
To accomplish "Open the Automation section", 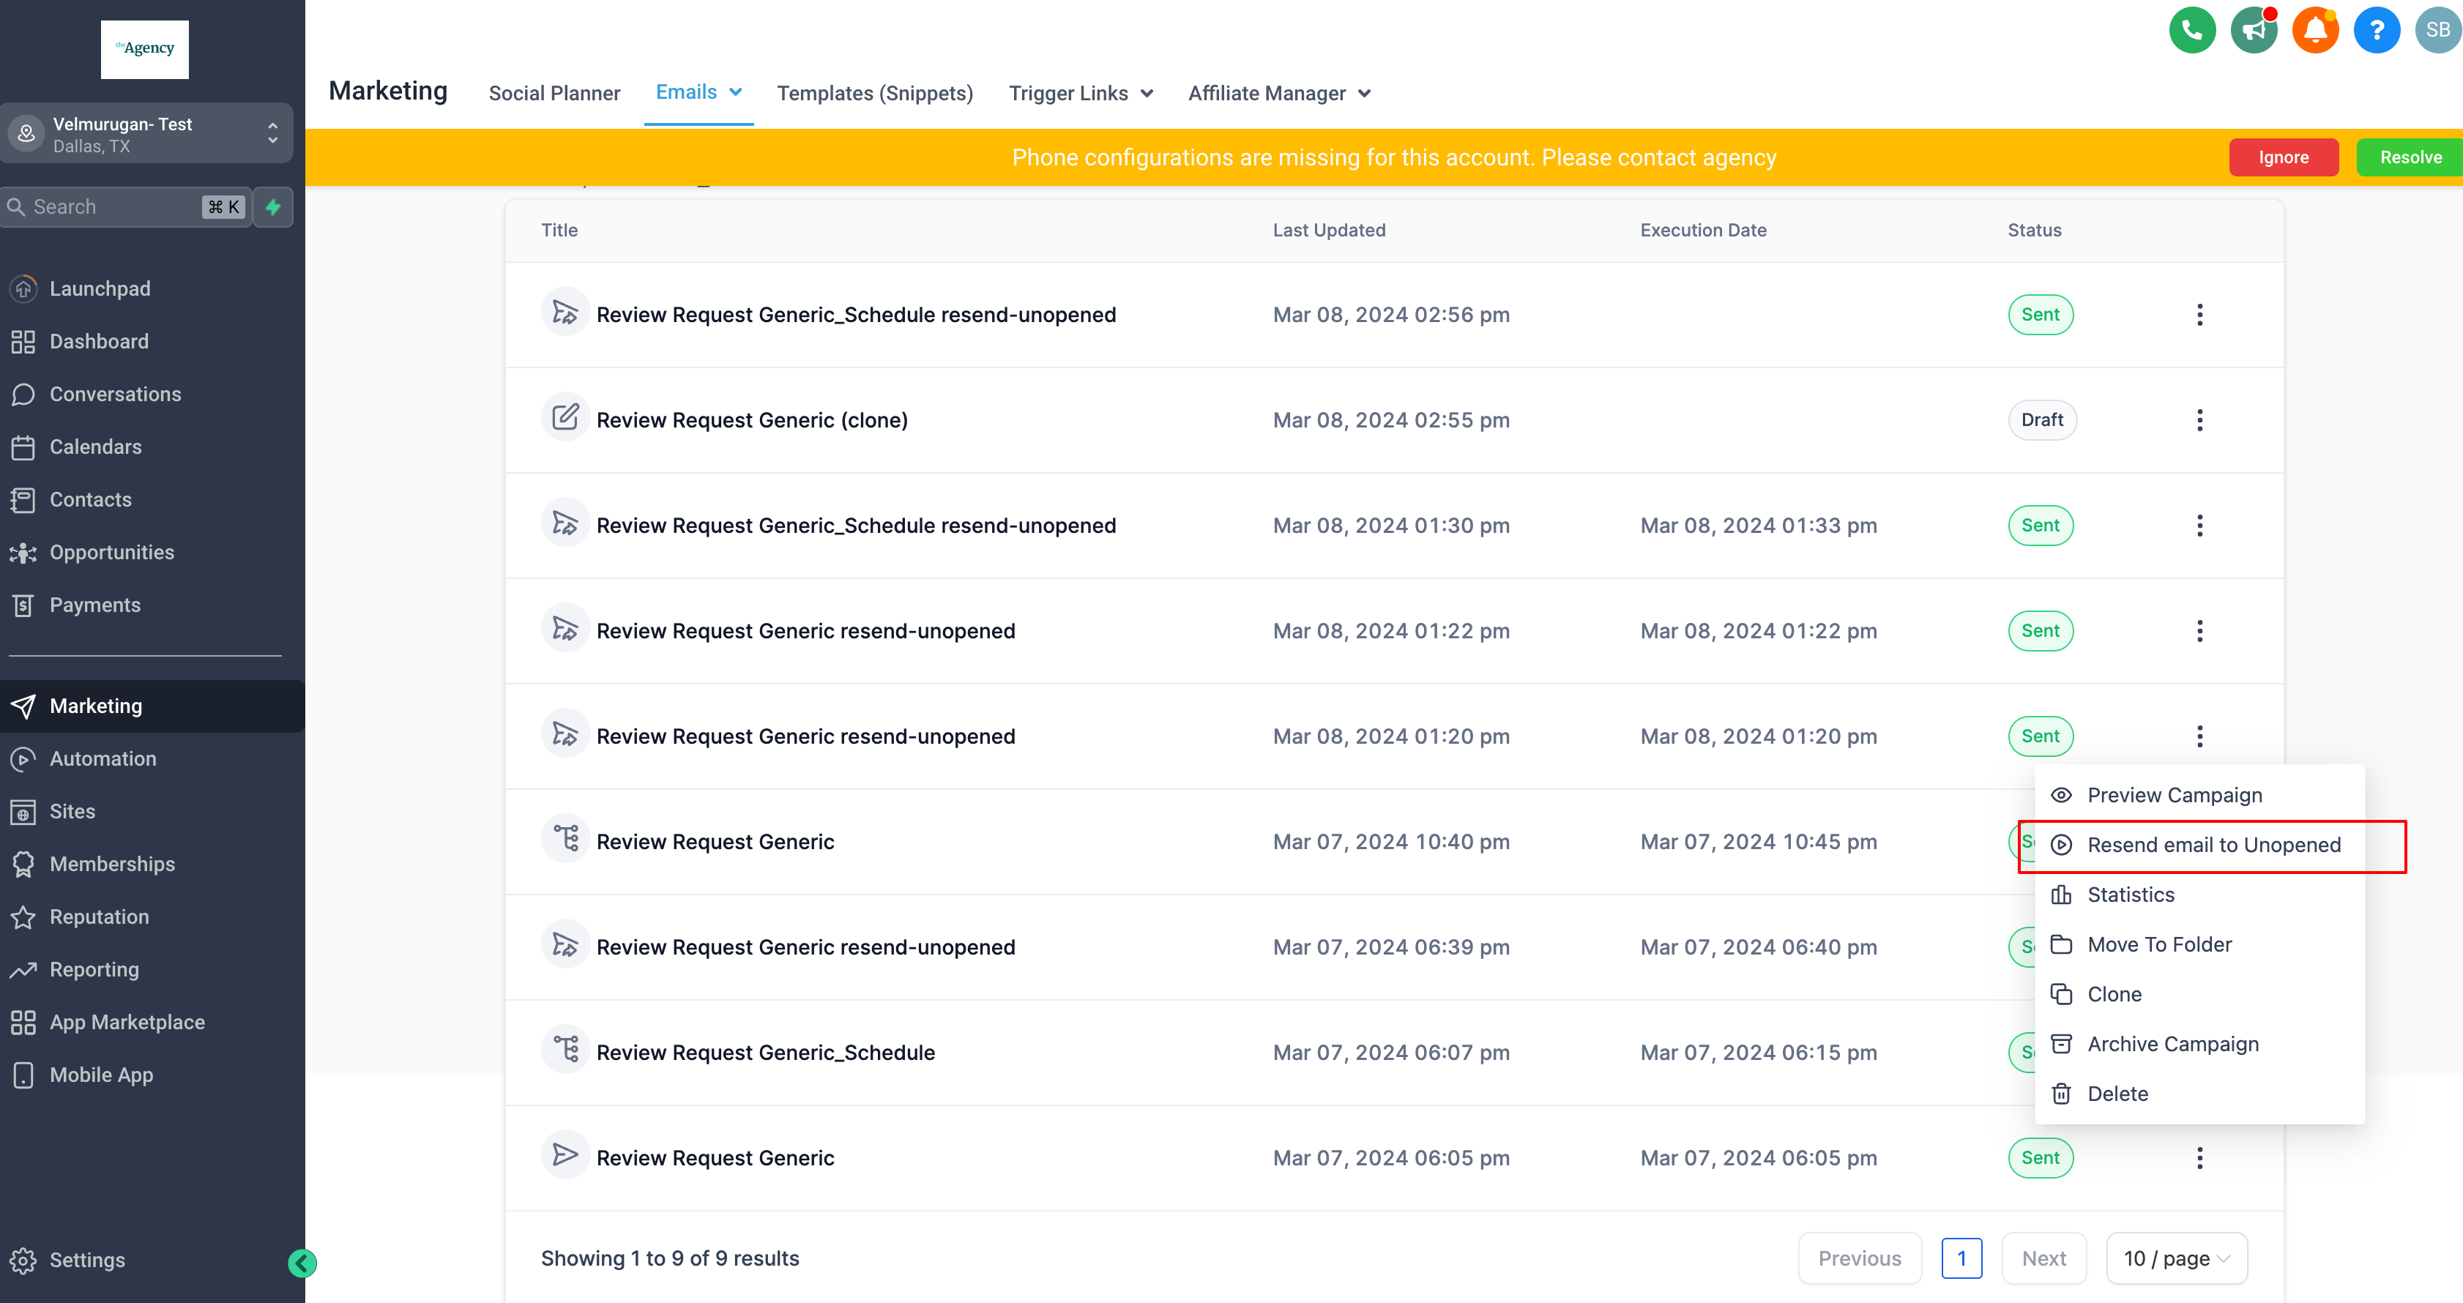I will click(103, 758).
